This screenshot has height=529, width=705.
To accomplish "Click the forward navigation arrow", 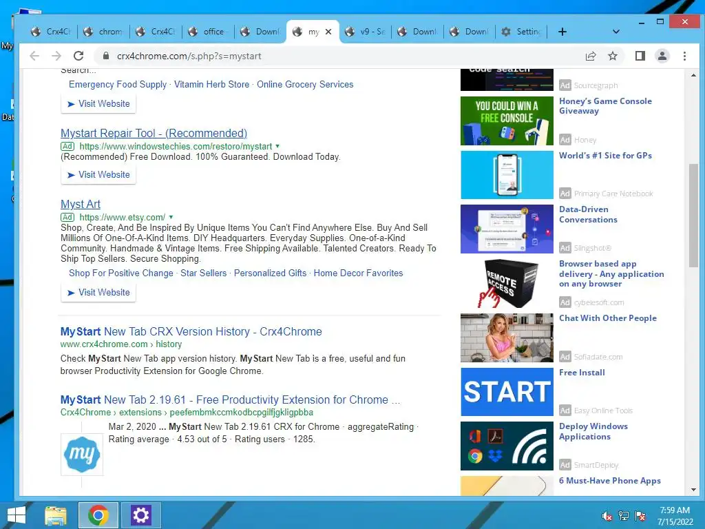I will pos(56,56).
